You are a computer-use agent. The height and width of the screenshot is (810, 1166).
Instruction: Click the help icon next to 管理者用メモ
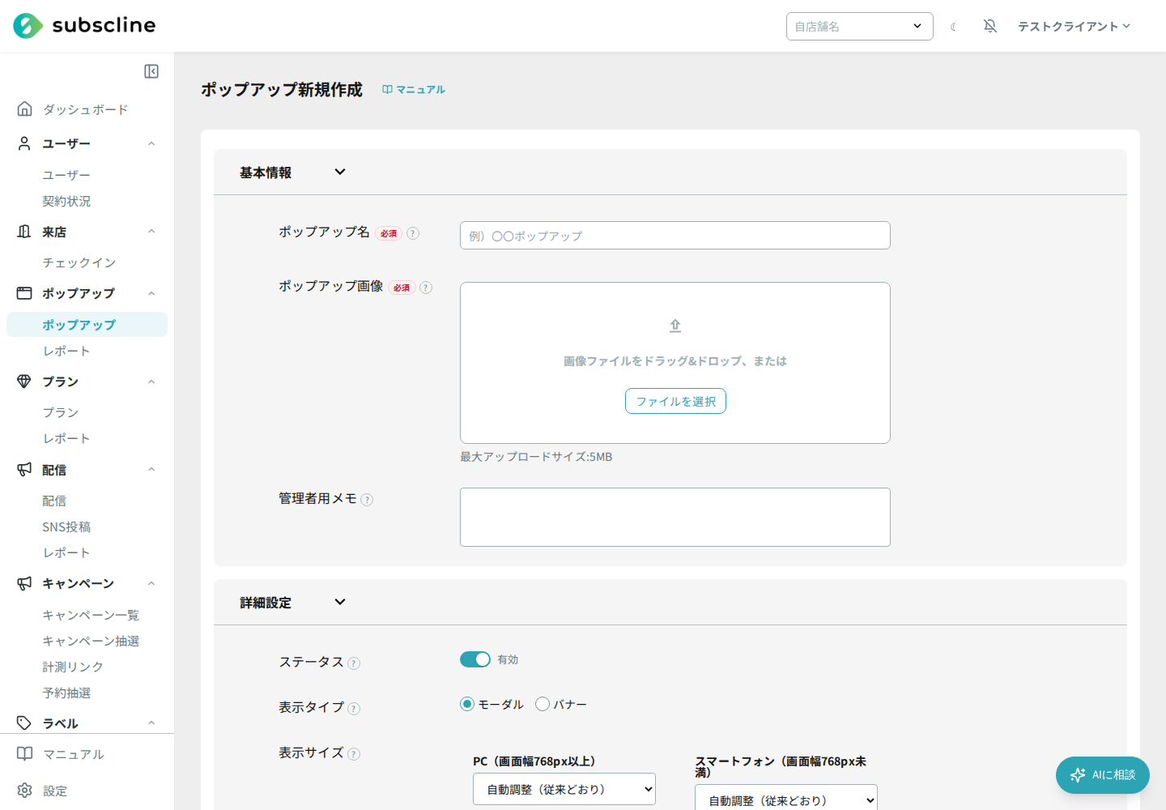pyautogui.click(x=367, y=500)
